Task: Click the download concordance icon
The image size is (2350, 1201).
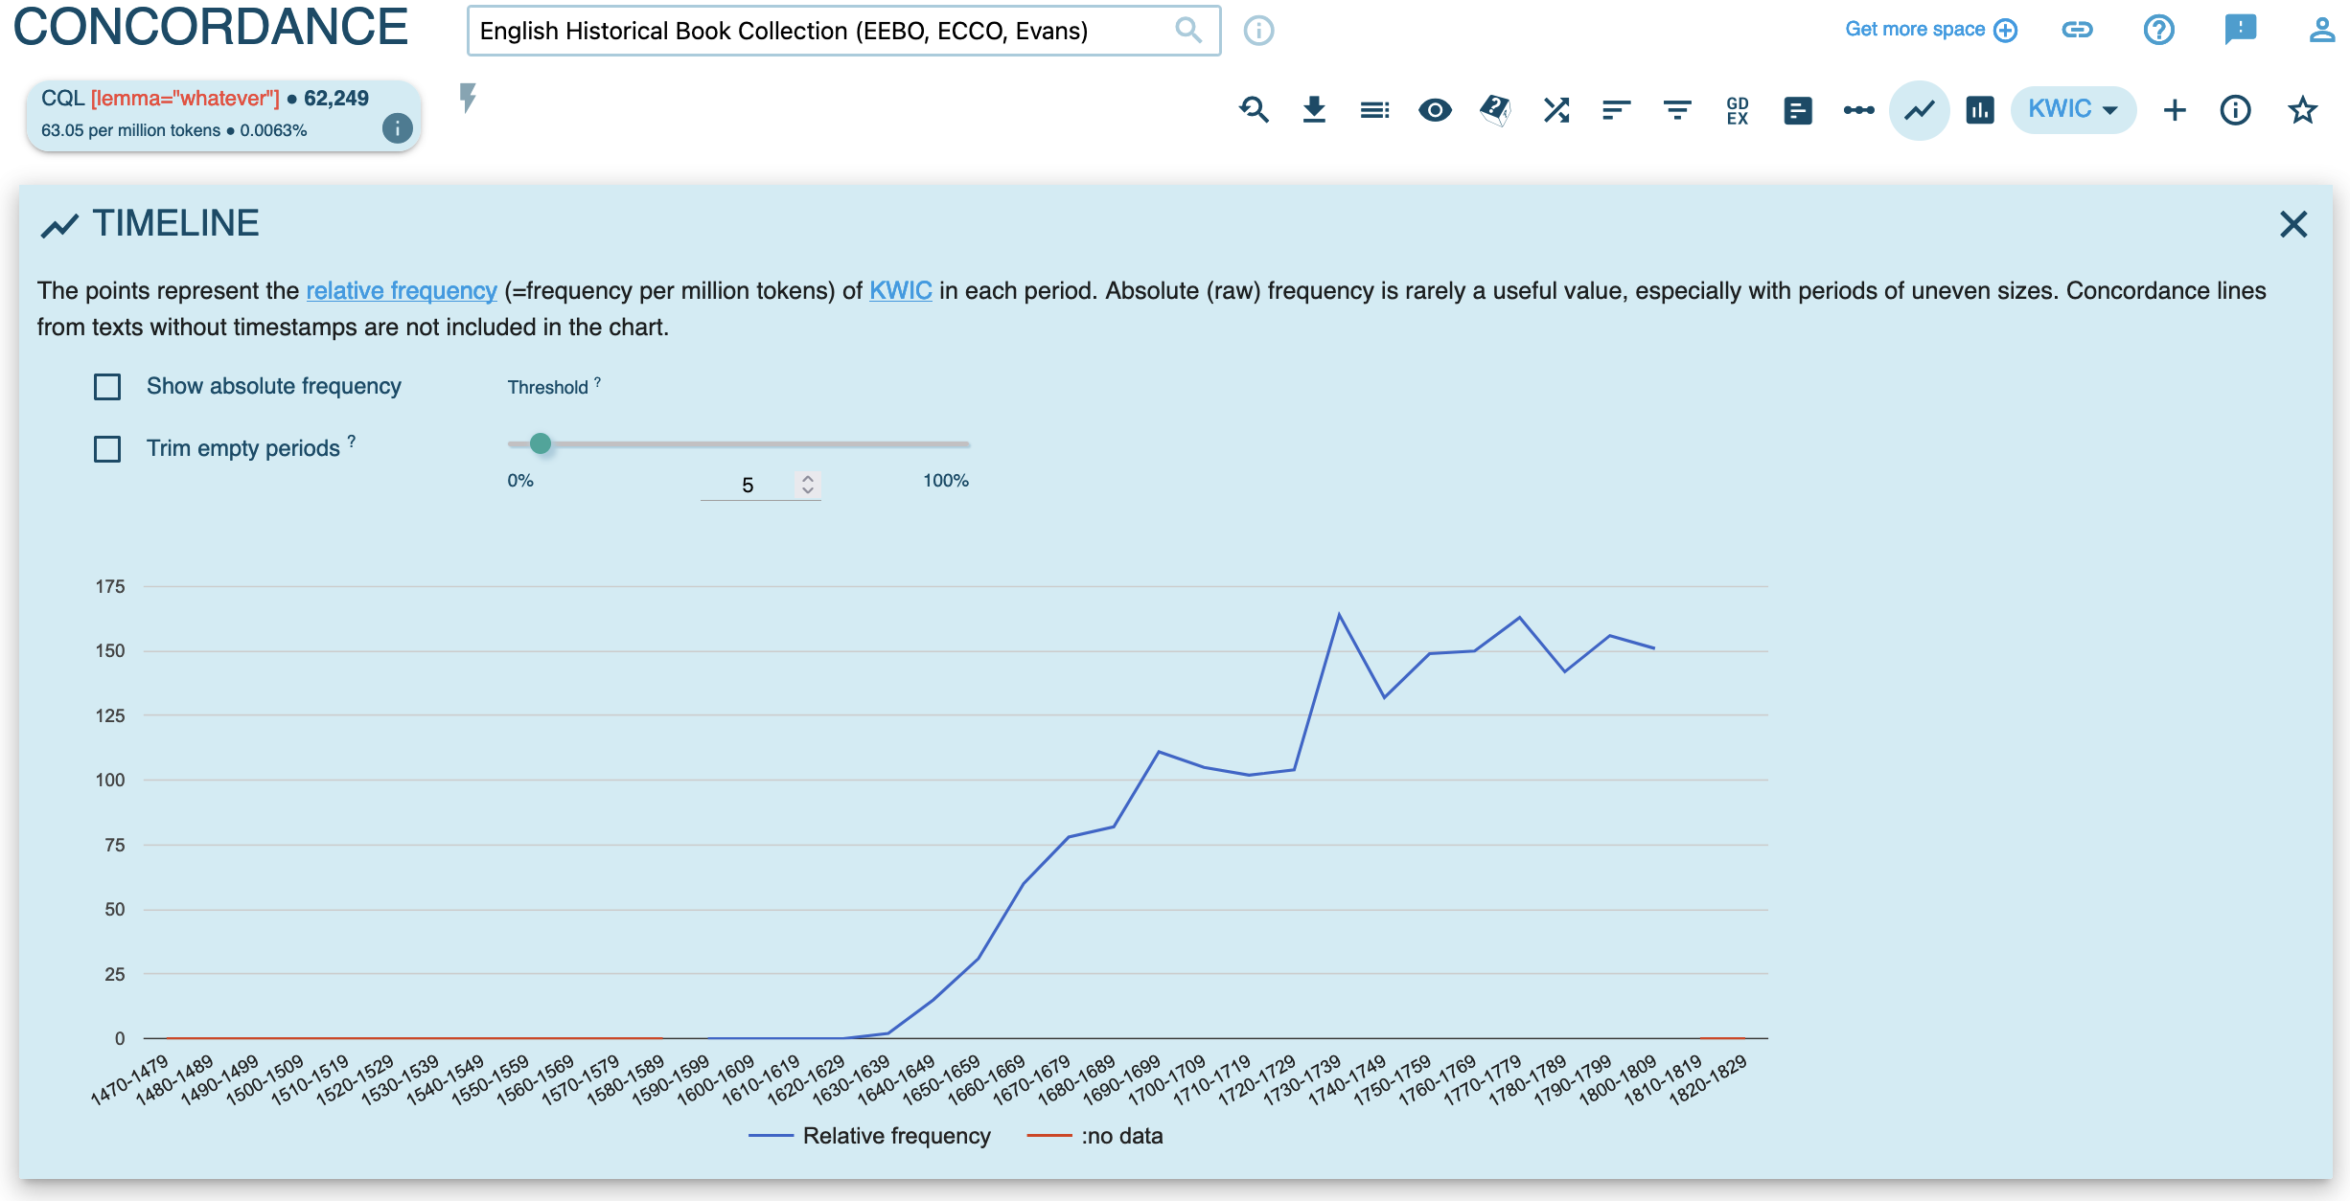Action: coord(1314,110)
